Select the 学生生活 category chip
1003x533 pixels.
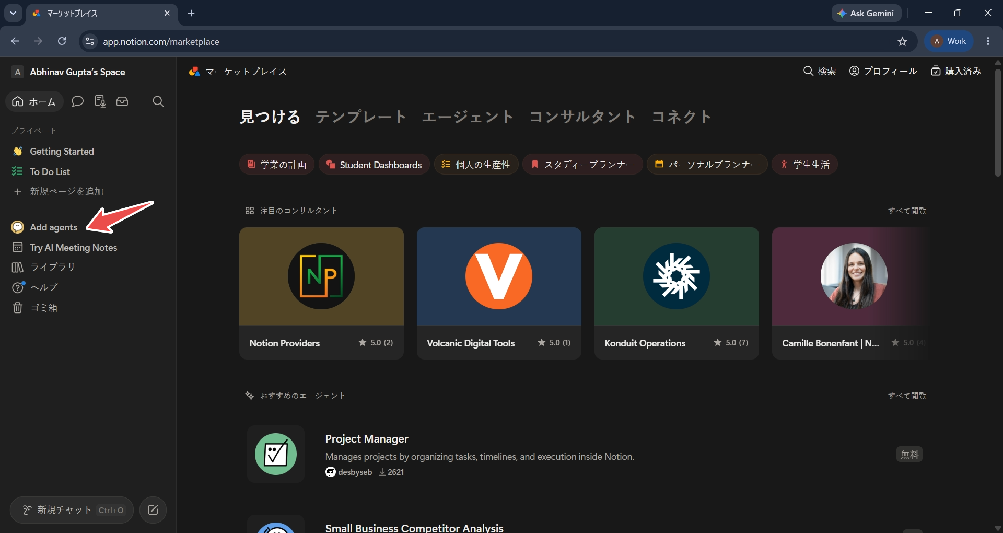(x=804, y=165)
